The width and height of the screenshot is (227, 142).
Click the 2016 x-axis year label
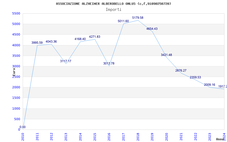coord(109,137)
